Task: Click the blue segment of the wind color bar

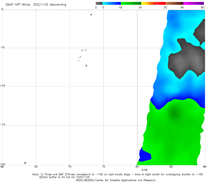Action: [x=112, y=3]
